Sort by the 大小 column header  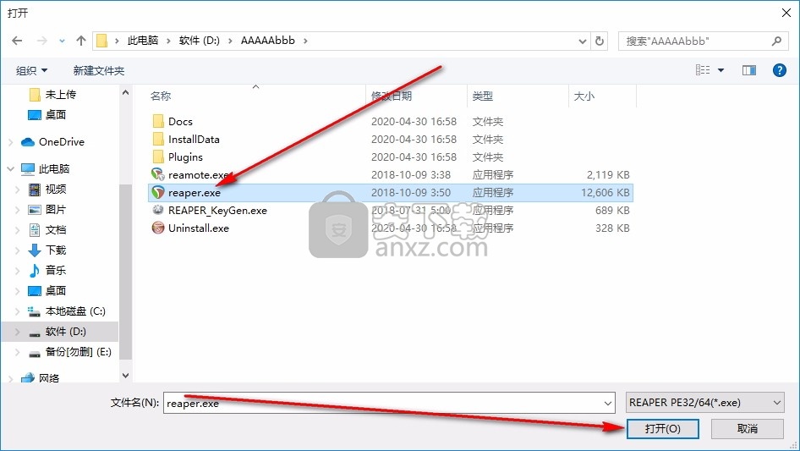pos(584,96)
